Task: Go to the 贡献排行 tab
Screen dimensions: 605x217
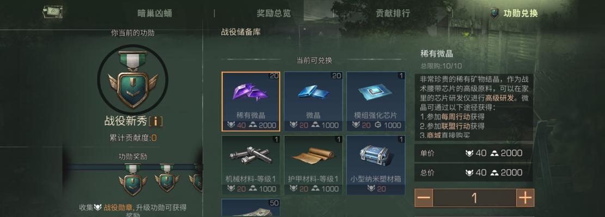Action: point(393,14)
